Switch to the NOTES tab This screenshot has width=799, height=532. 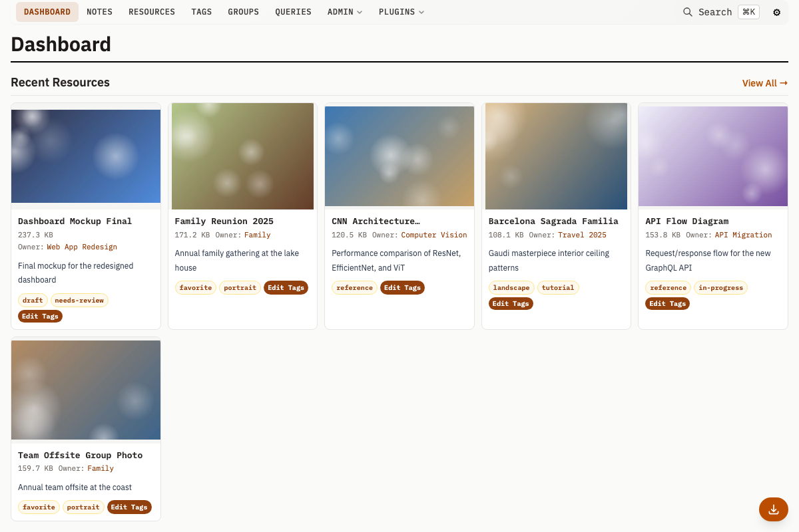pyautogui.click(x=99, y=11)
